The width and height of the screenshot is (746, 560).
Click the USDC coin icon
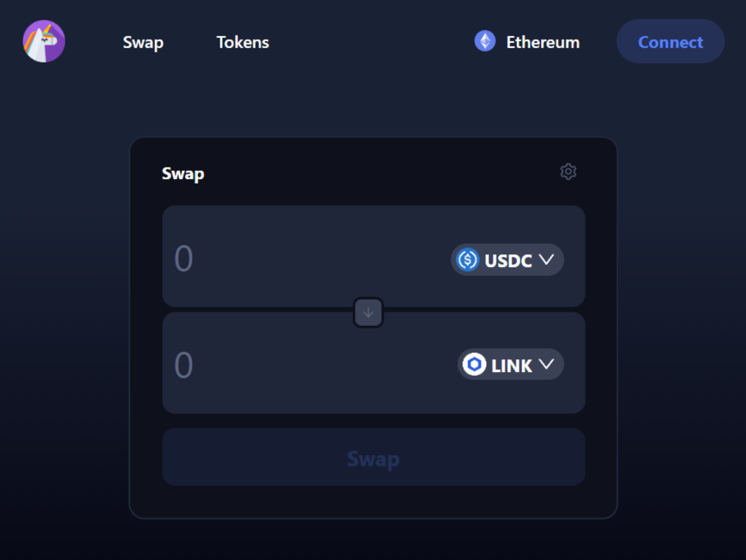[467, 260]
